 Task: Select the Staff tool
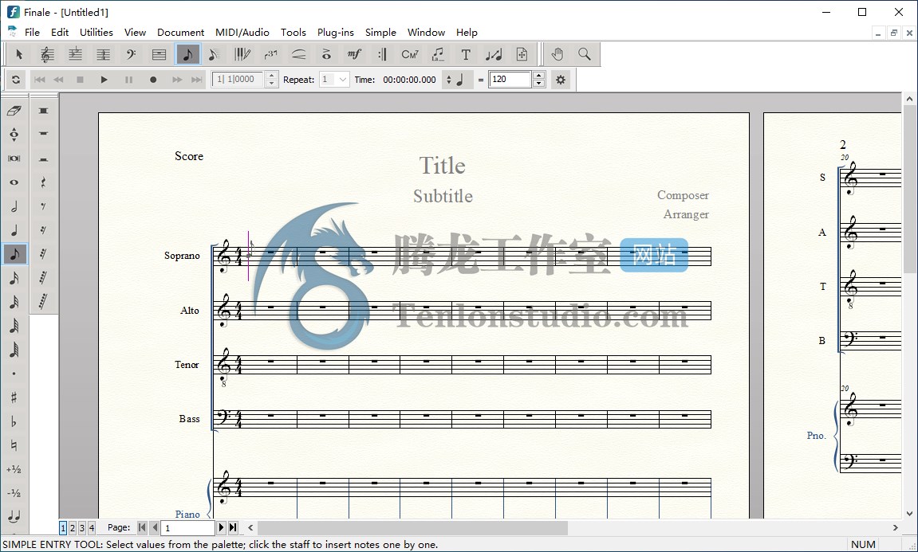[x=47, y=54]
